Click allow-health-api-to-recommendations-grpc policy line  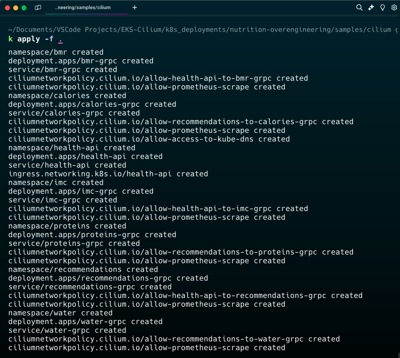186,296
